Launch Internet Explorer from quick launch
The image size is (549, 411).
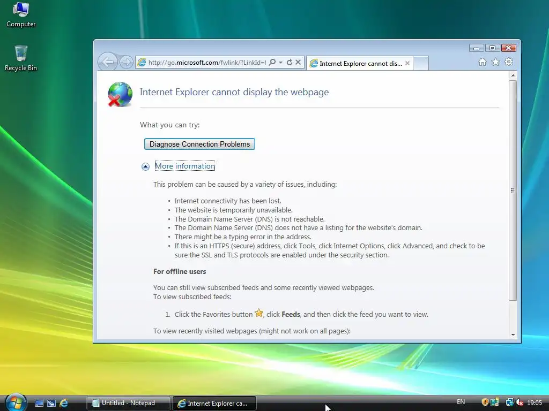click(64, 403)
